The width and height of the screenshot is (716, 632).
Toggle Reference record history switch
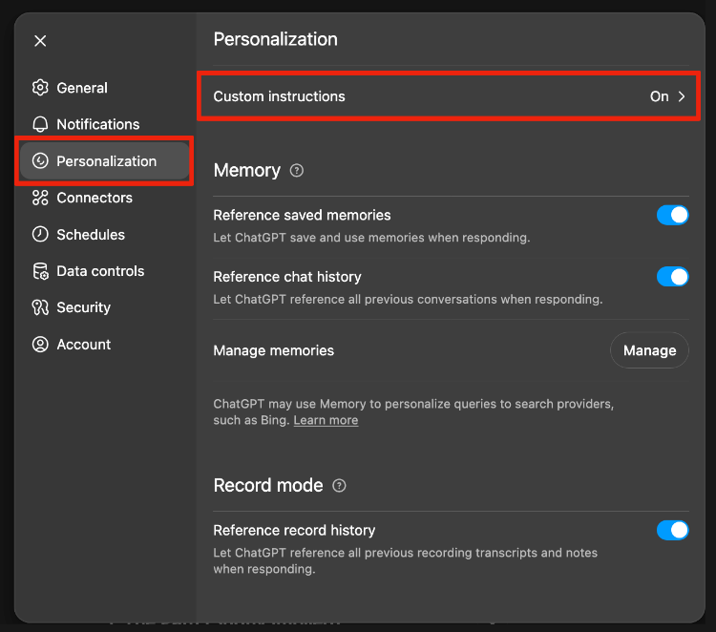pos(672,530)
